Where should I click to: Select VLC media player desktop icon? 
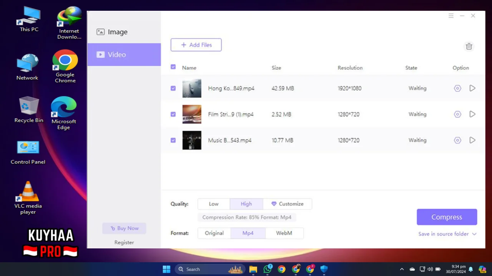pyautogui.click(x=28, y=197)
